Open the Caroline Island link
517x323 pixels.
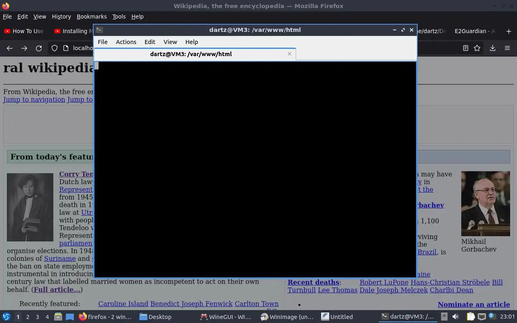123,304
